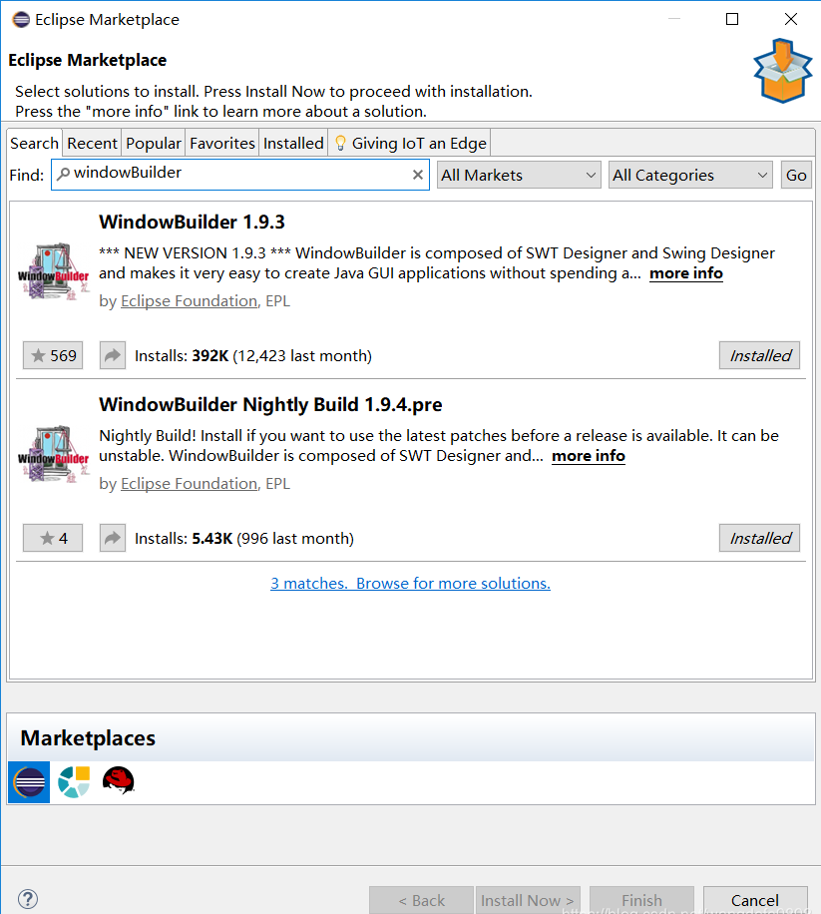Screen dimensions: 821x914
Task: Open Eclipse Foundation link under WindowBuilder 1.9.3
Action: click(x=189, y=301)
